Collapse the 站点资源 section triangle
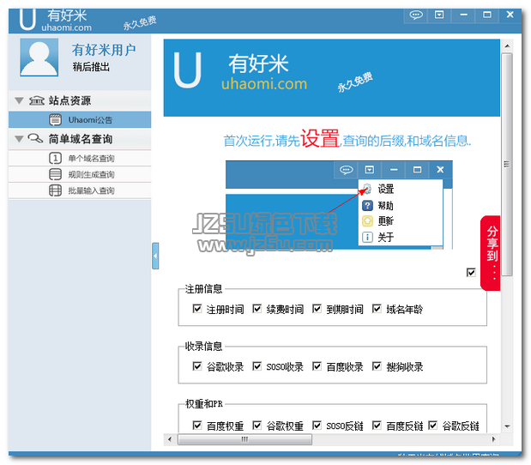531x465 pixels. [x=20, y=100]
